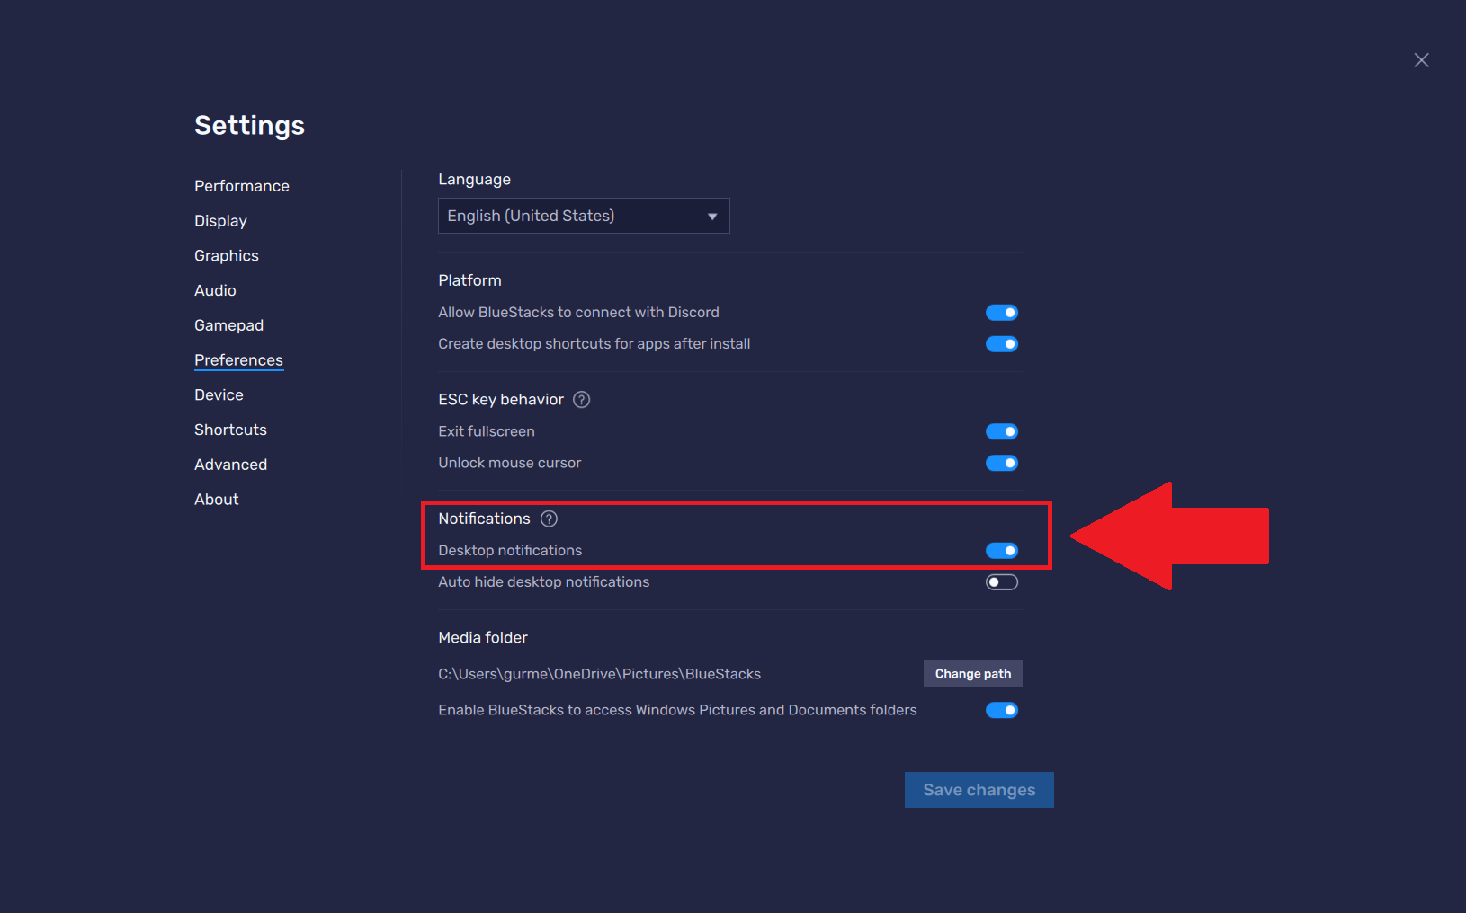Toggle Create desktop shortcuts for apps after install
Screen dimensions: 1466x913
[1002, 344]
